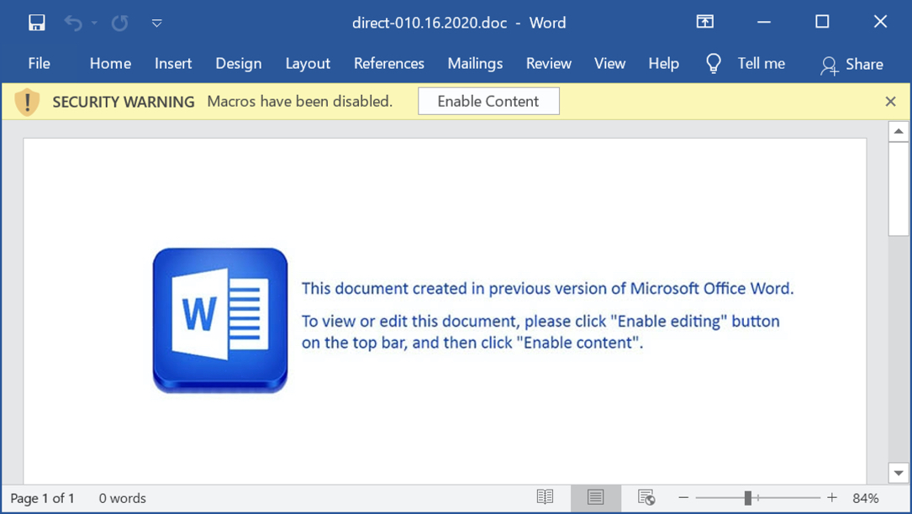Click Enable Content button

pos(488,101)
